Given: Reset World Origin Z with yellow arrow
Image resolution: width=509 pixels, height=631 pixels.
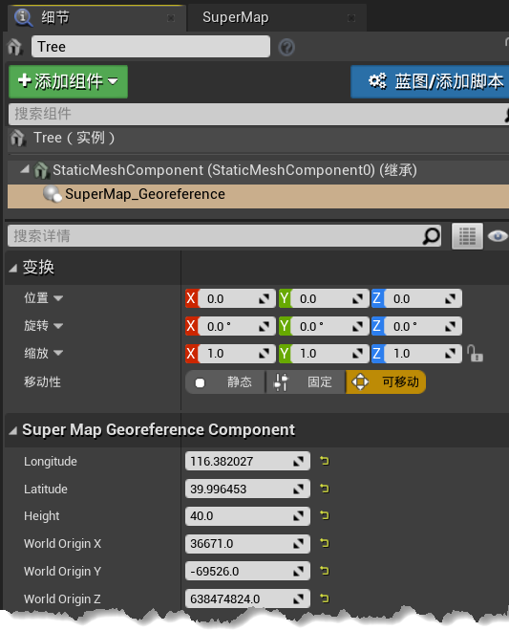Looking at the screenshot, I should [324, 598].
